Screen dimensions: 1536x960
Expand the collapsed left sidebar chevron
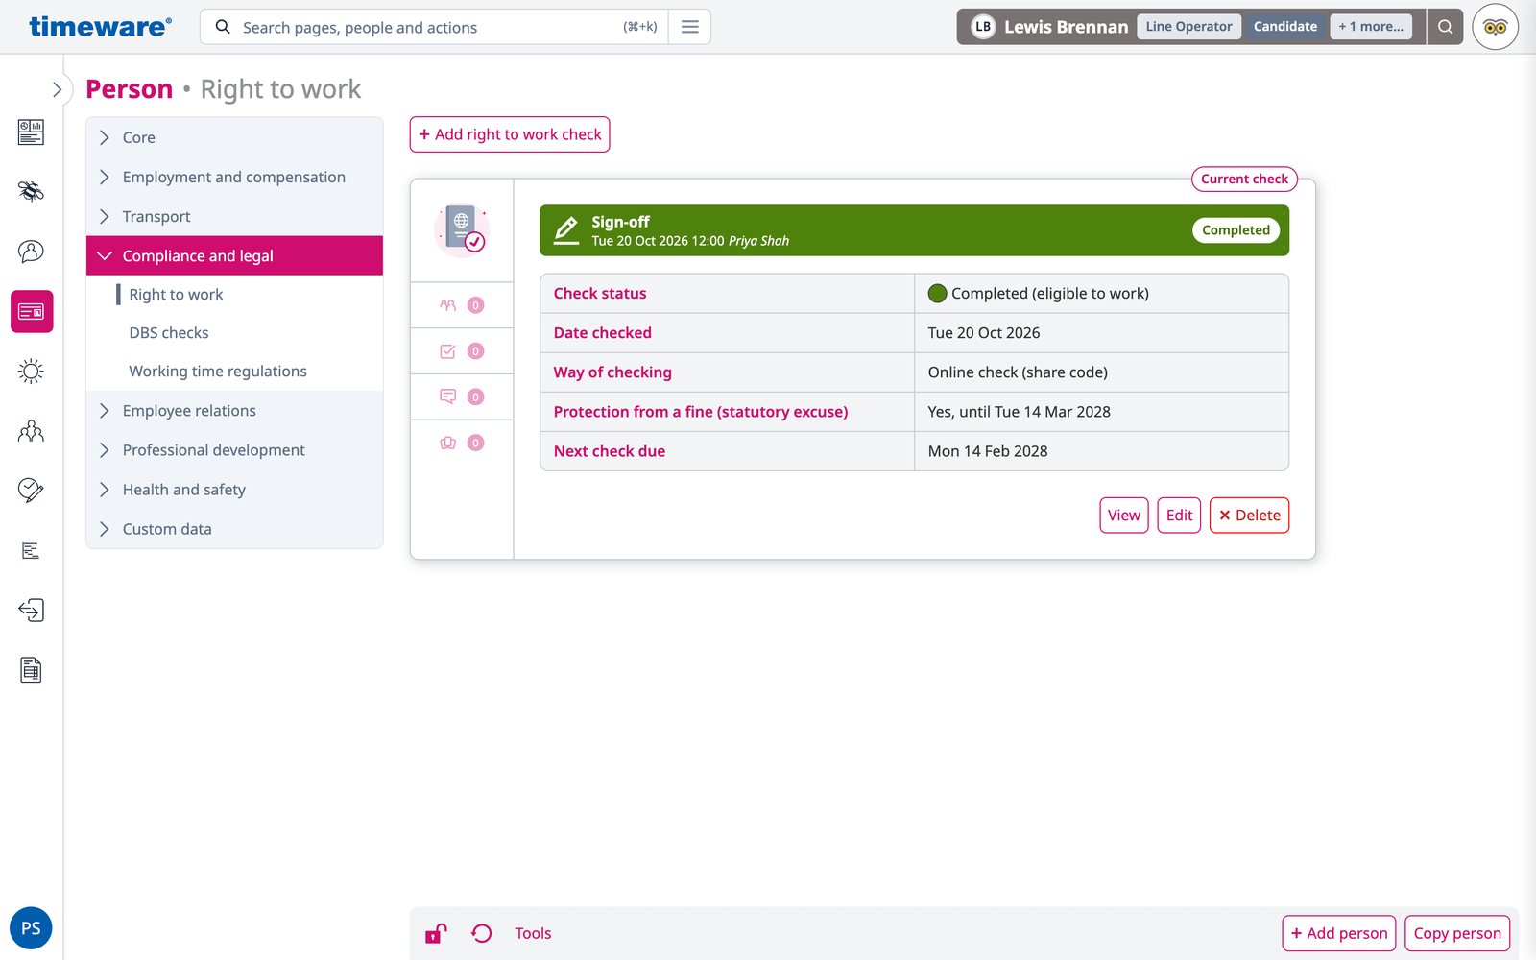tap(57, 89)
